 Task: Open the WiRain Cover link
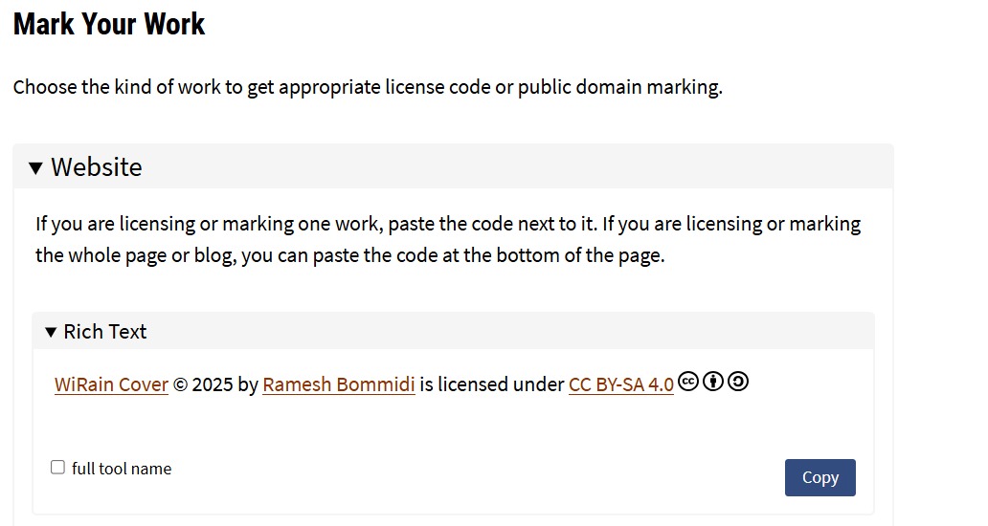pyautogui.click(x=111, y=384)
